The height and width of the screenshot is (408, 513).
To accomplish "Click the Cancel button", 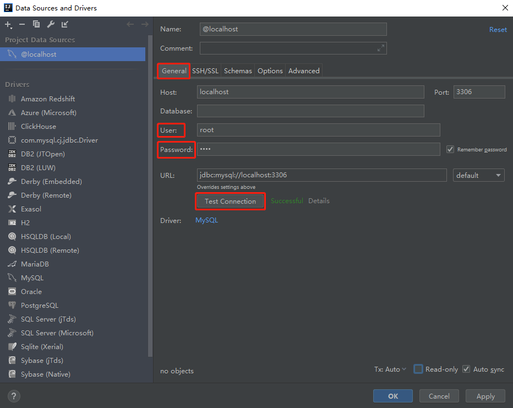I will click(439, 396).
